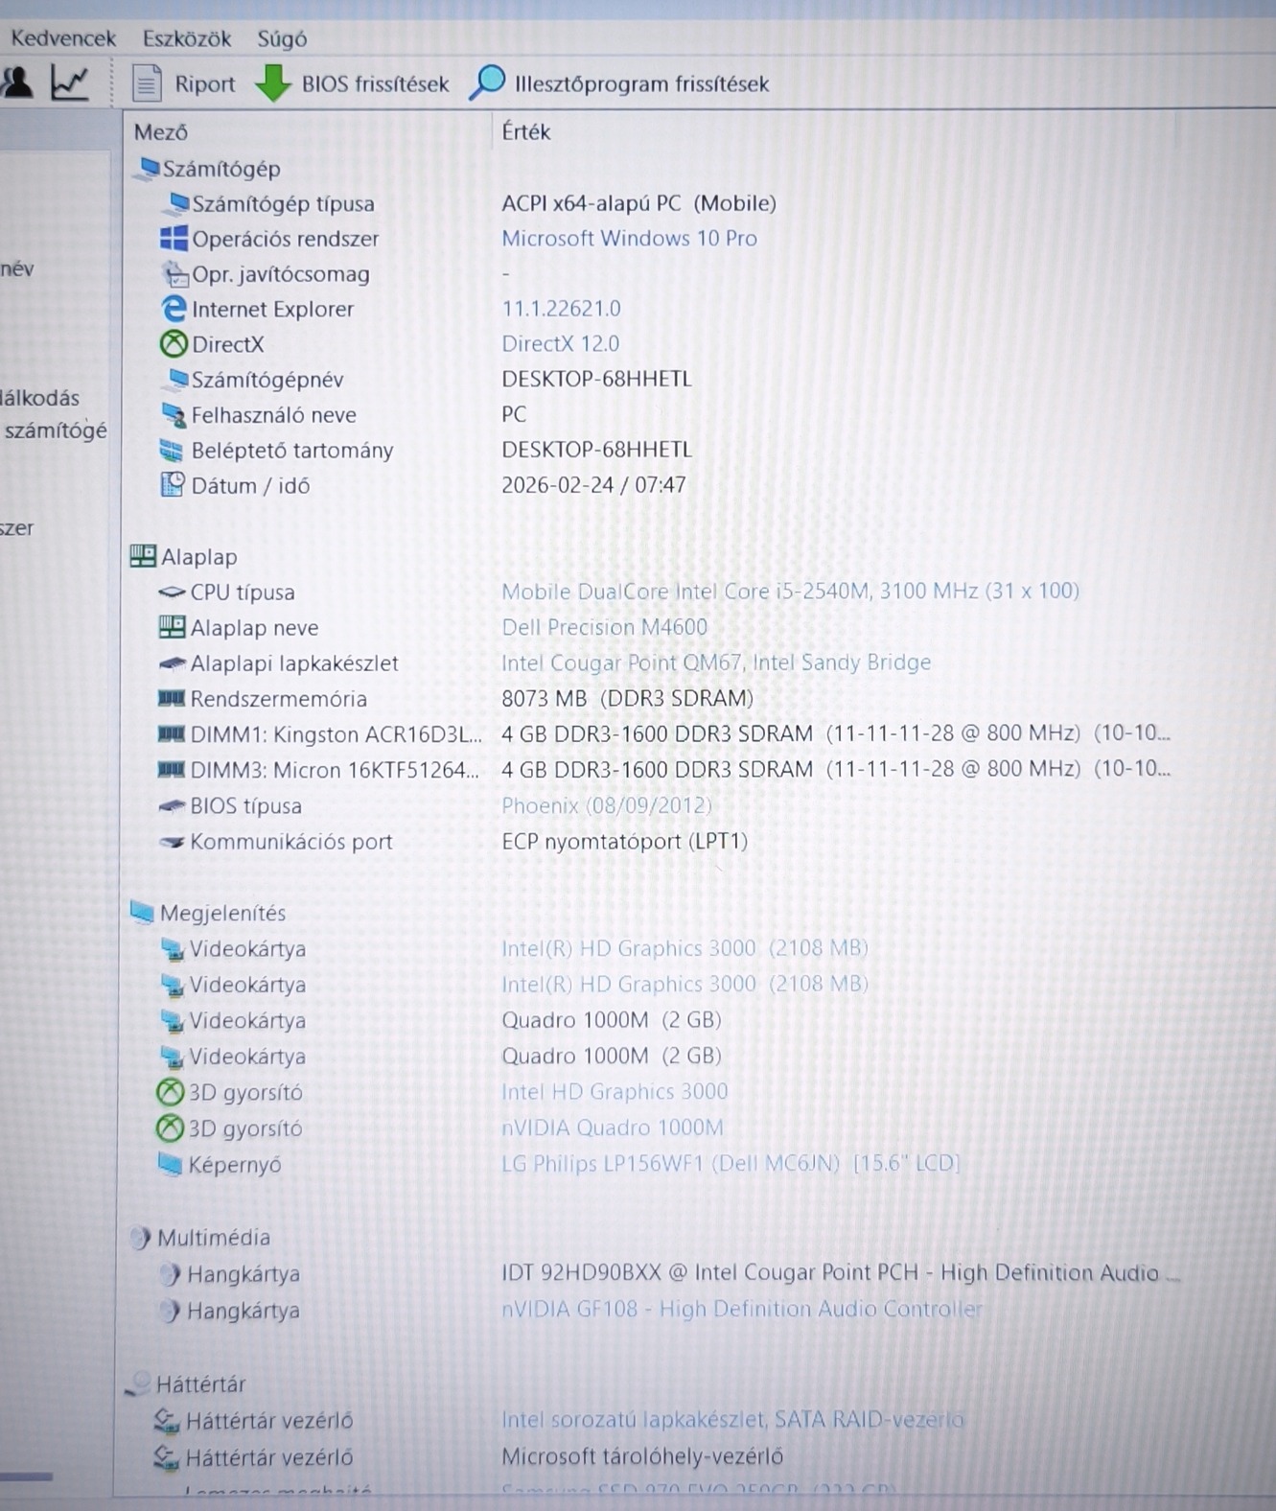Open Dell Precision M4600 link

(x=604, y=627)
